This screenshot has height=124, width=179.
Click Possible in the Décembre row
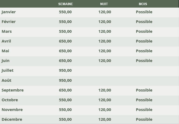pyautogui.click(x=144, y=119)
